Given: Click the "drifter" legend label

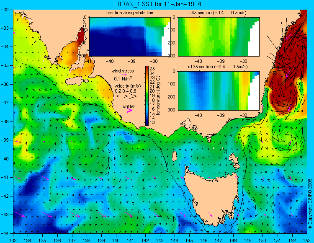Looking at the screenshot, I should (x=129, y=106).
